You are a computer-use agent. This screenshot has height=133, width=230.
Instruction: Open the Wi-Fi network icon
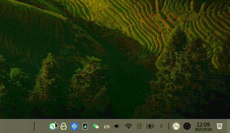[x=128, y=126]
